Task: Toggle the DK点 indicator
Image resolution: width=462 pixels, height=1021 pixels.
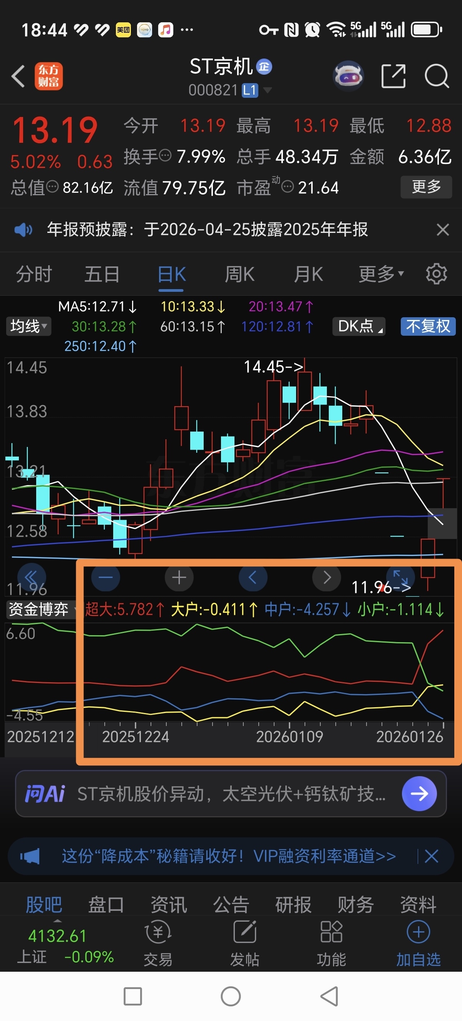Action: 359,326
